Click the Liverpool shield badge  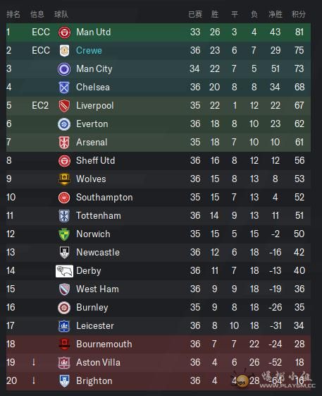[x=64, y=106]
